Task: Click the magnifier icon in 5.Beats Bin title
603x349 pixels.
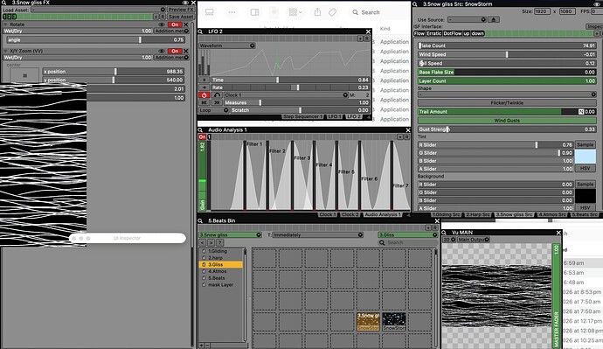Action: coord(200,221)
